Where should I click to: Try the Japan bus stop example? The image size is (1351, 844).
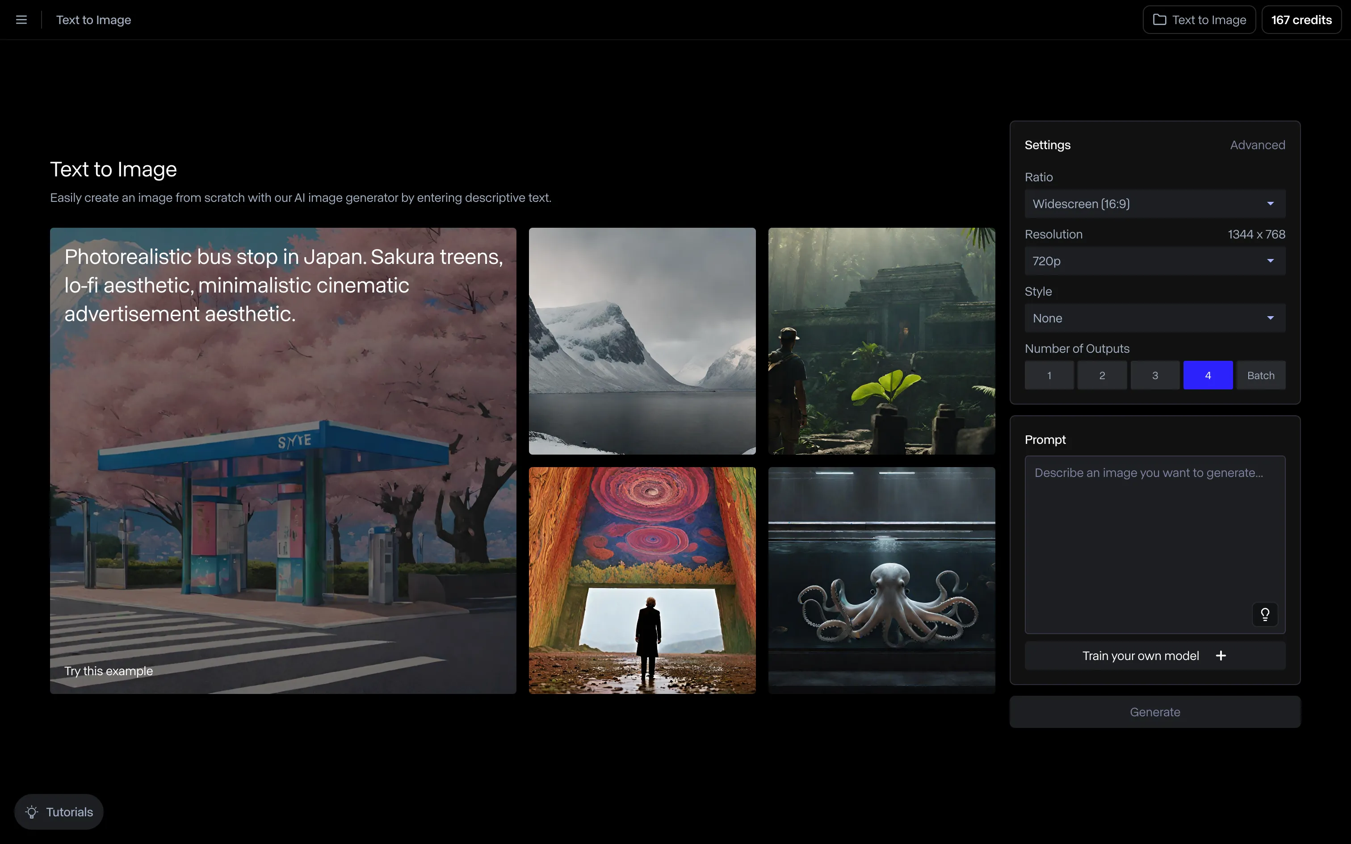click(x=282, y=460)
